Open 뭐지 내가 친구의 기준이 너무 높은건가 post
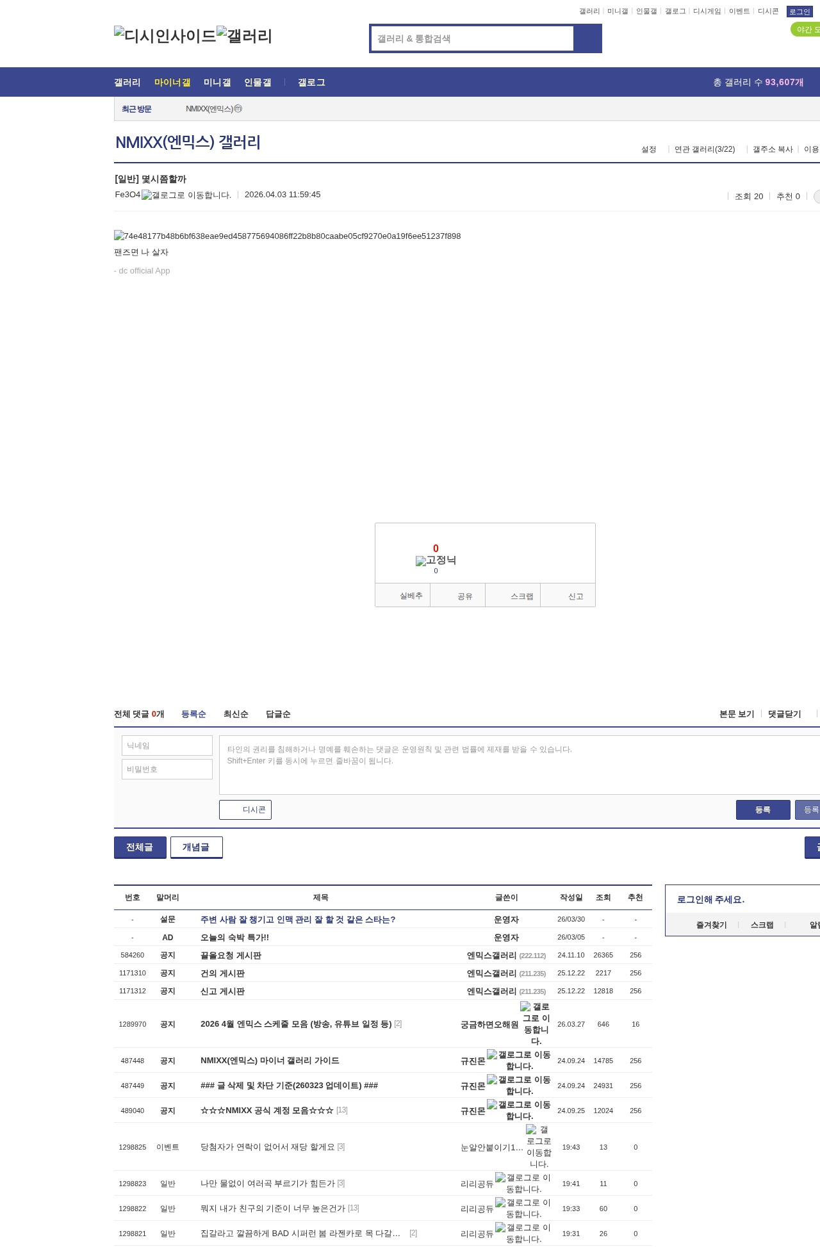820x1247 pixels. click(x=273, y=1208)
